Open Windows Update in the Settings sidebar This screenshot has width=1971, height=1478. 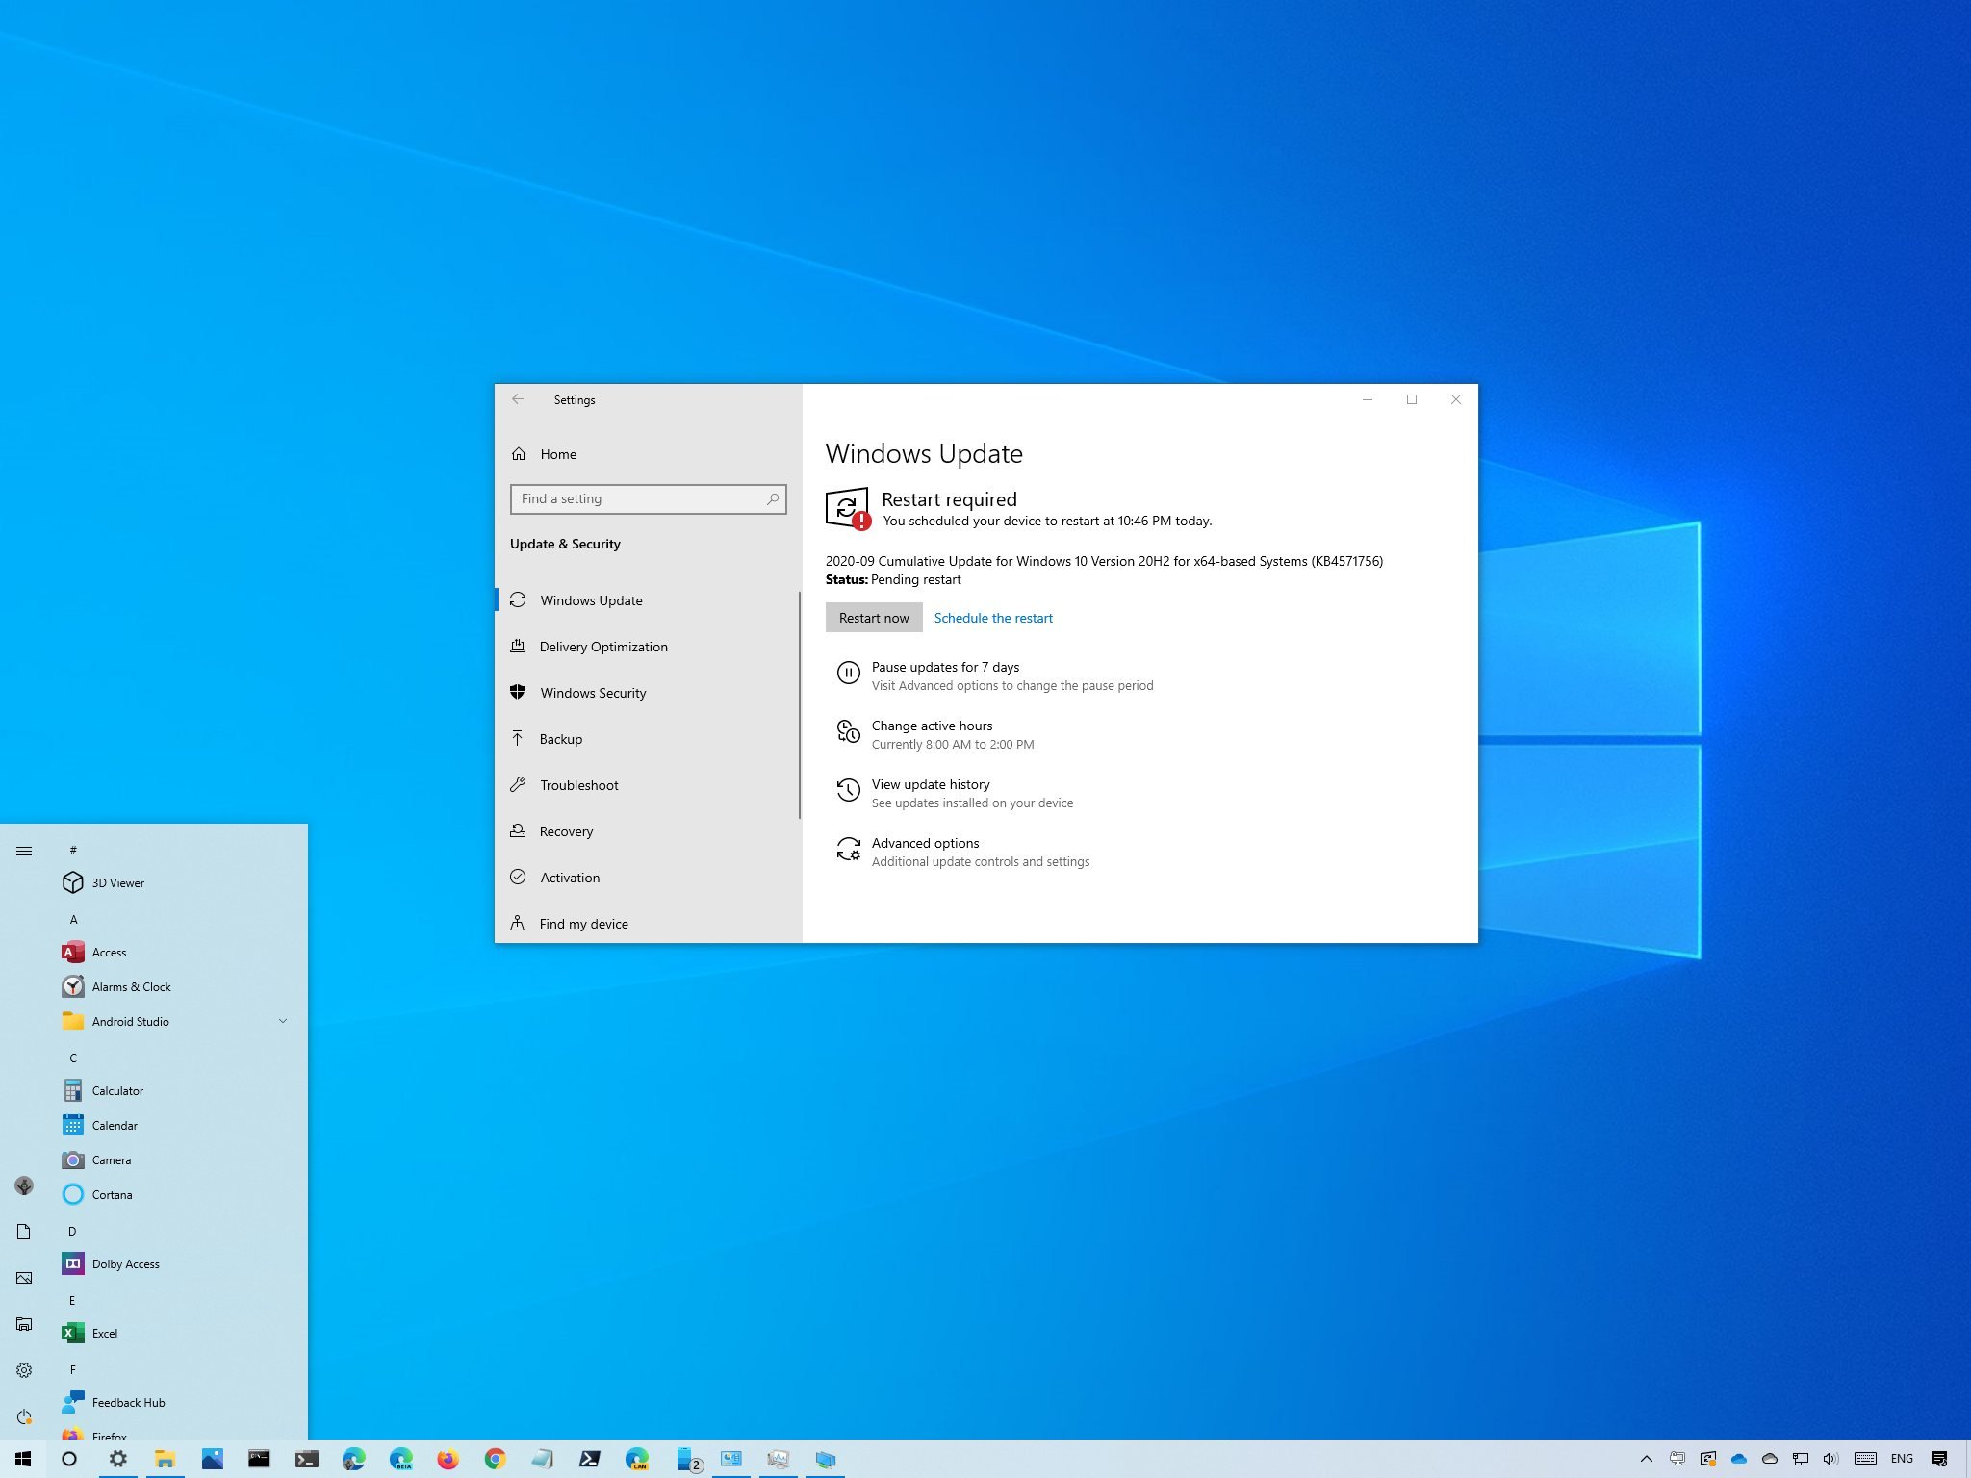[647, 599]
